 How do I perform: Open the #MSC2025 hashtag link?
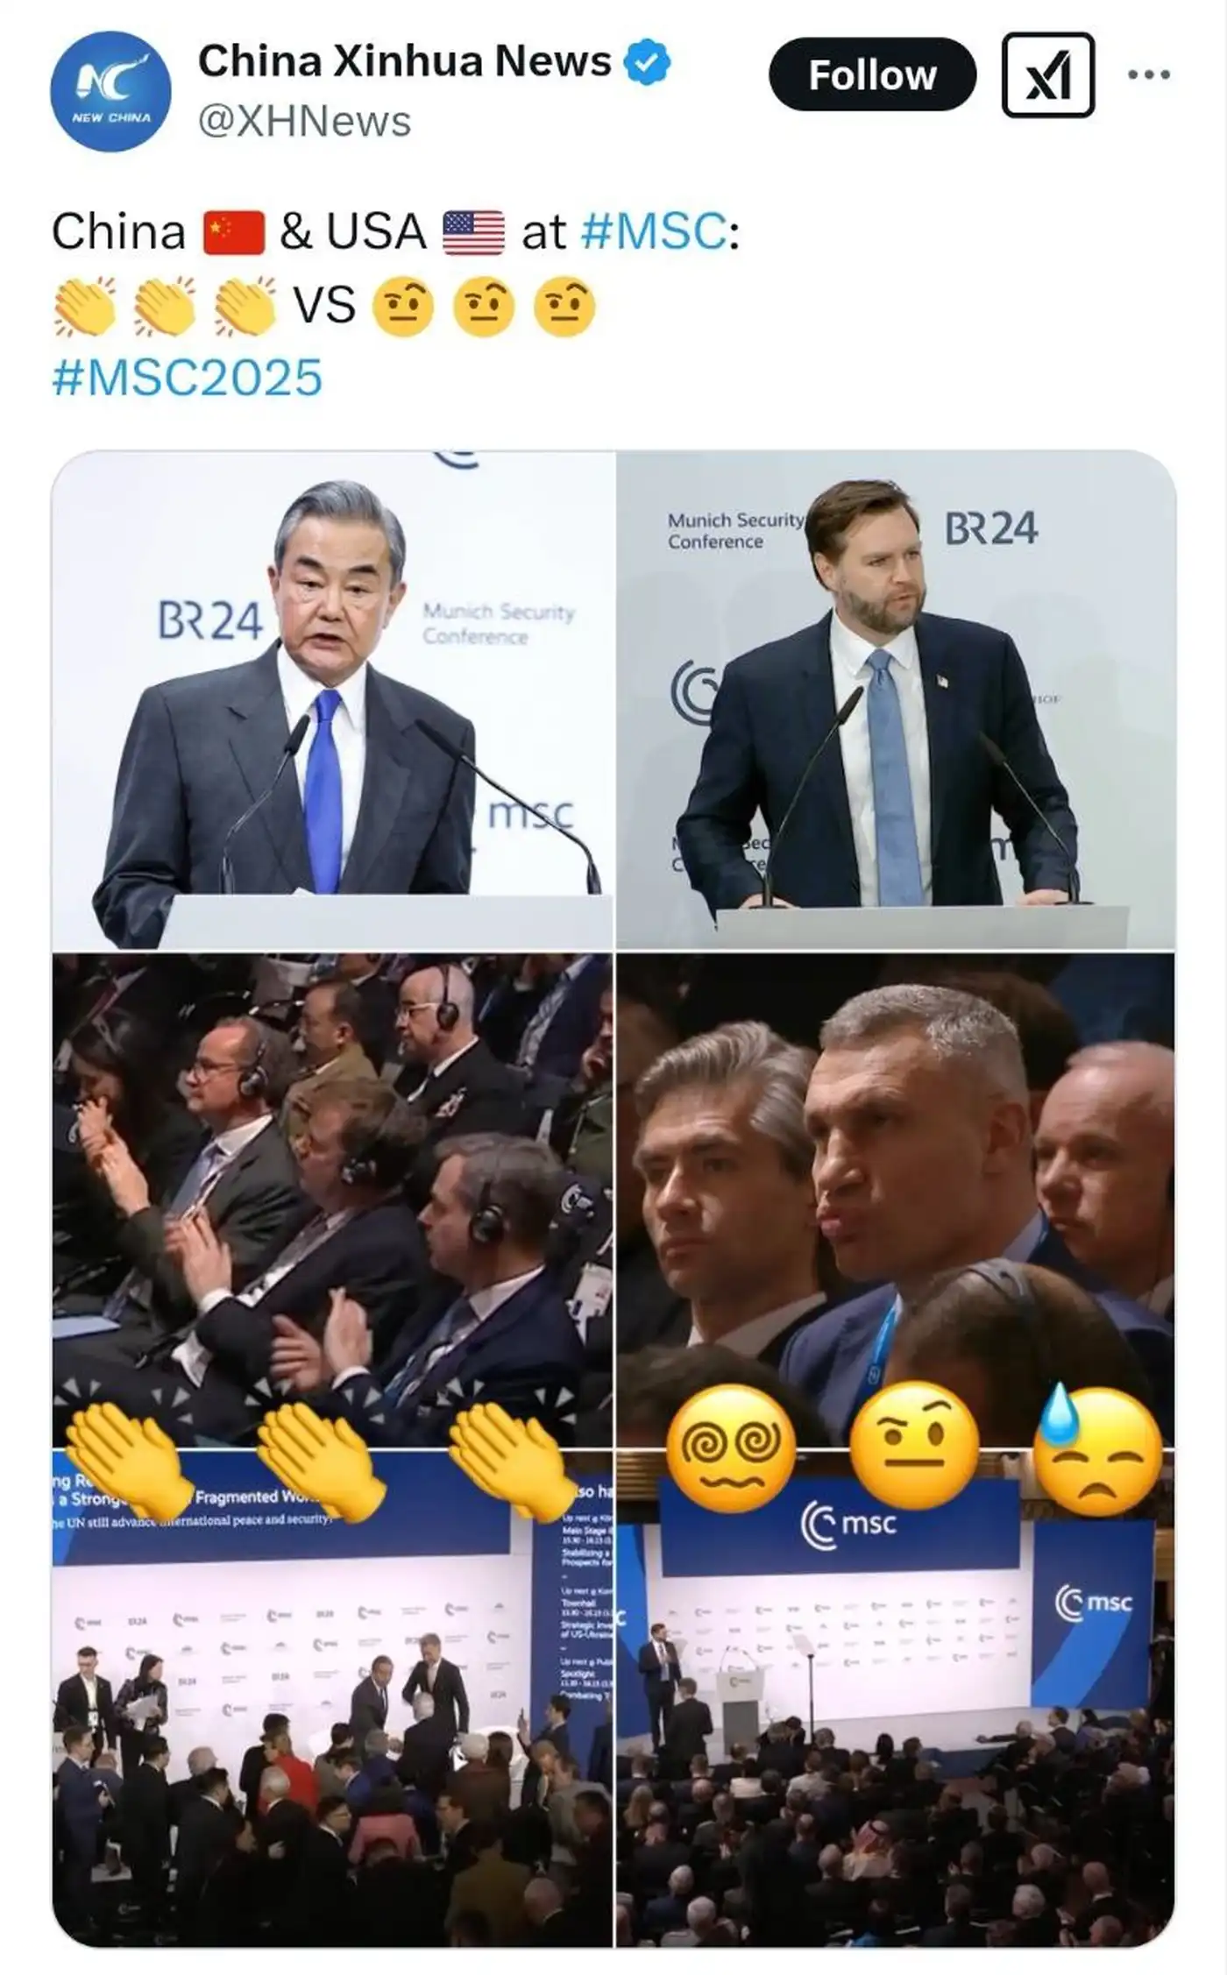coord(187,378)
